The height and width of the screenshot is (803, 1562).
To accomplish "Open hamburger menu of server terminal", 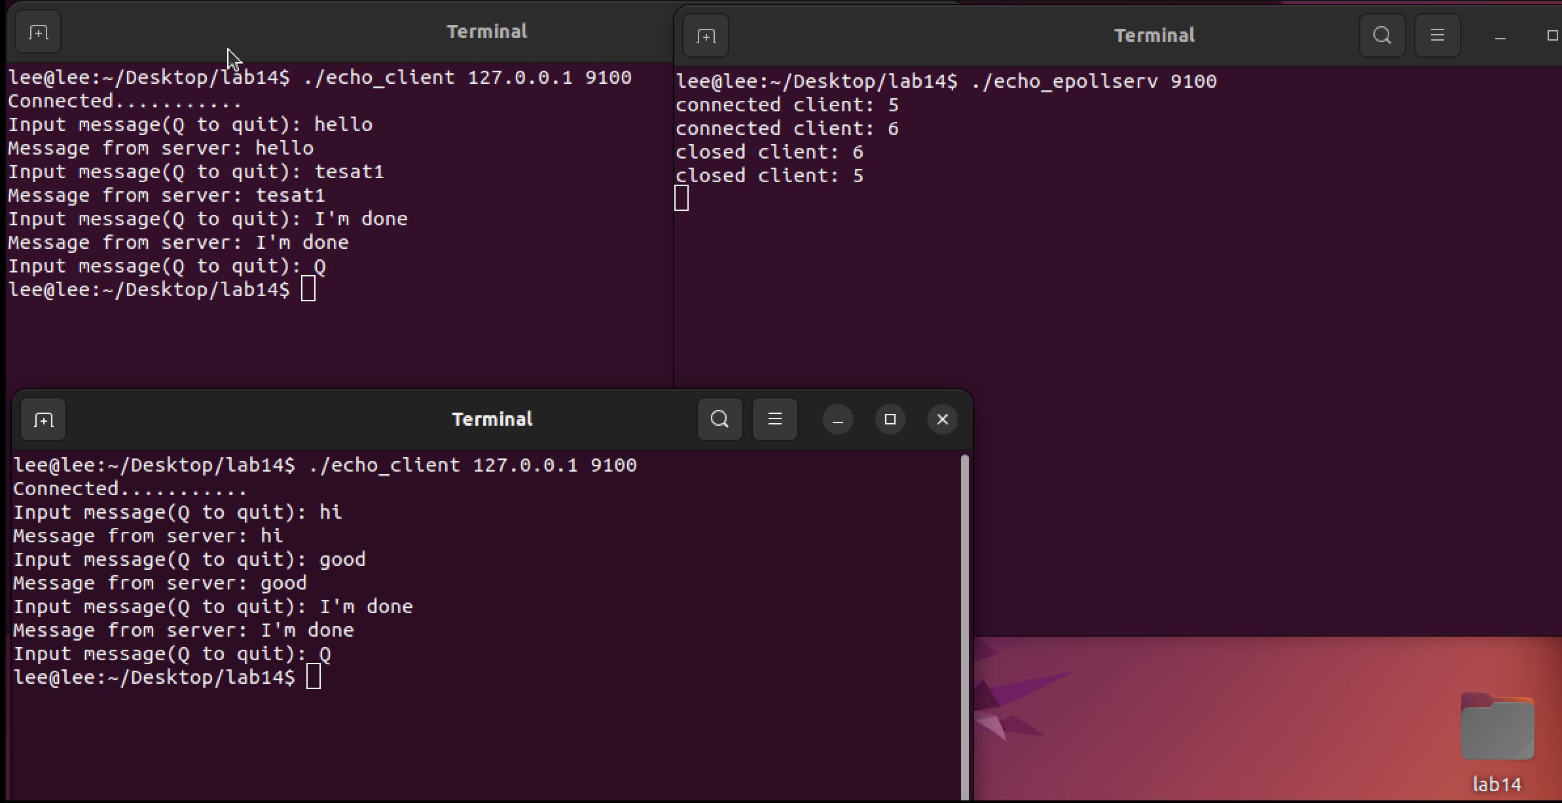I will [x=1437, y=35].
